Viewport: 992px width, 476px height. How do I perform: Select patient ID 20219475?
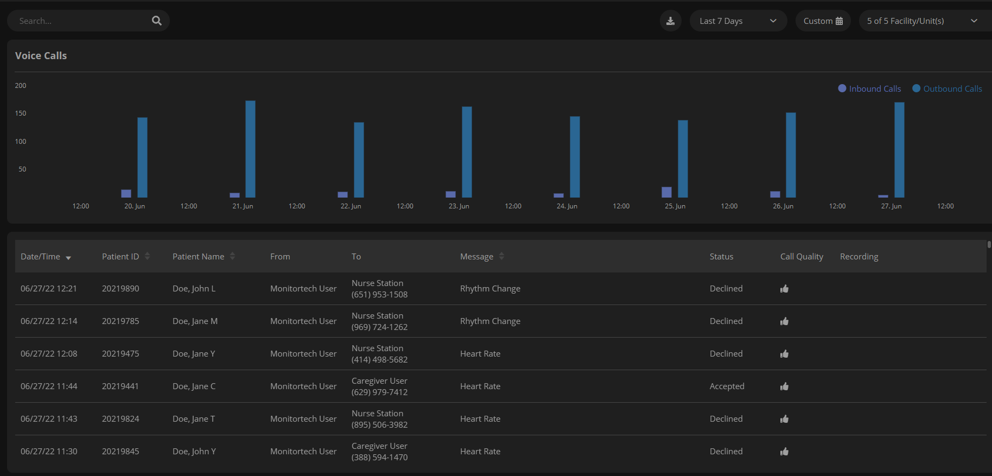click(120, 353)
